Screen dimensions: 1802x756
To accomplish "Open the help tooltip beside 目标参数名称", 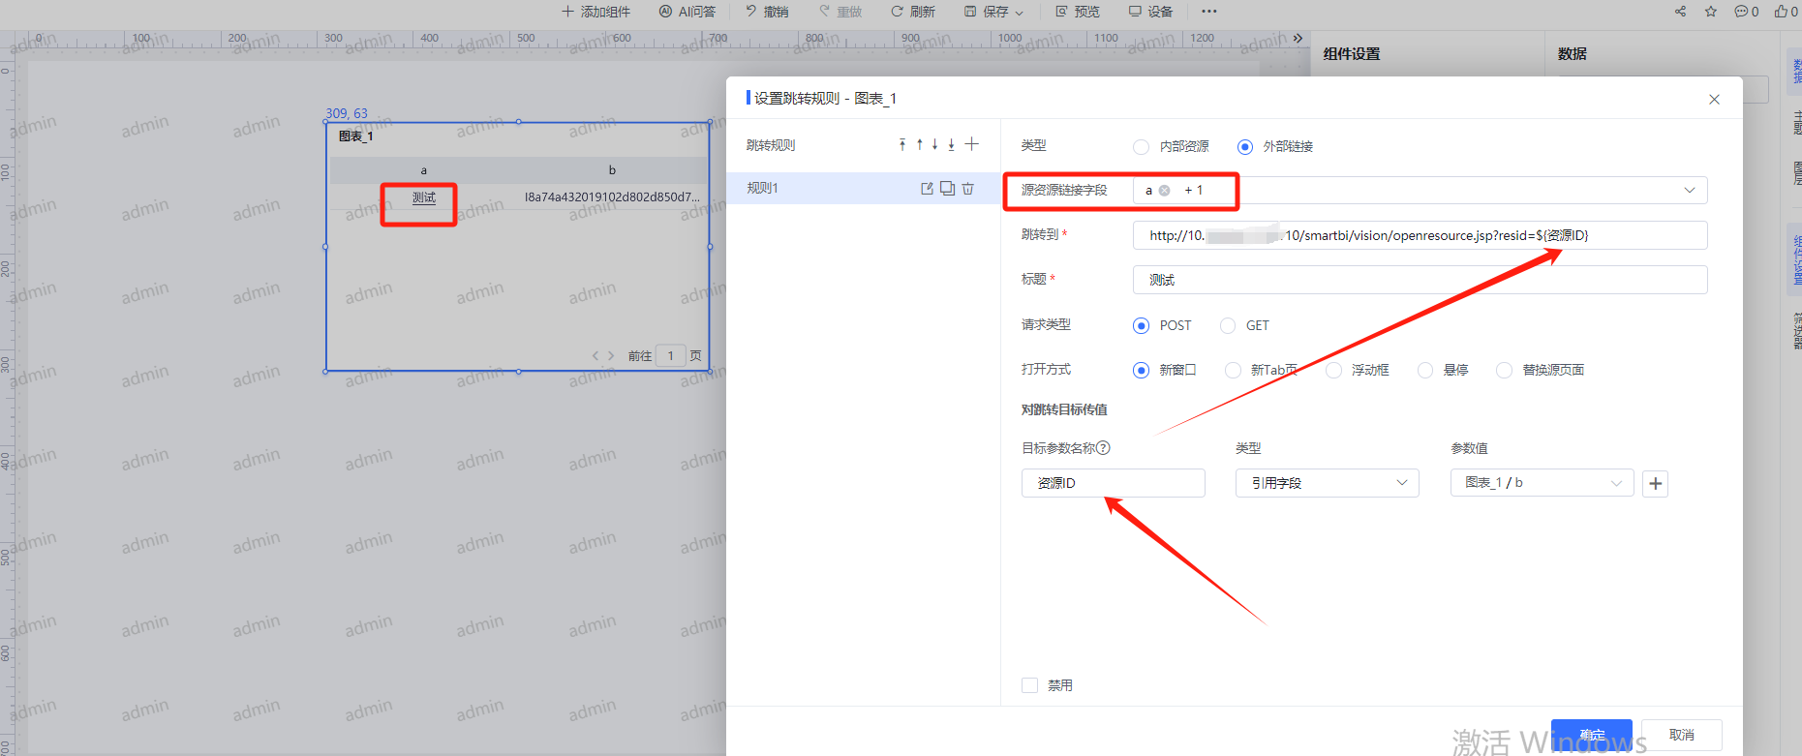I will click(1103, 448).
